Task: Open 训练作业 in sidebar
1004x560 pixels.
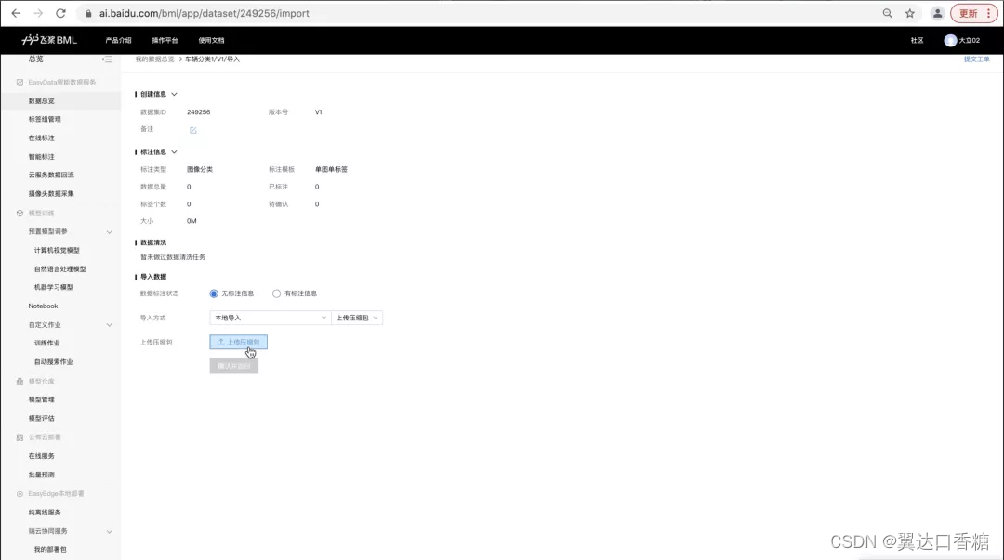Action: pos(46,343)
